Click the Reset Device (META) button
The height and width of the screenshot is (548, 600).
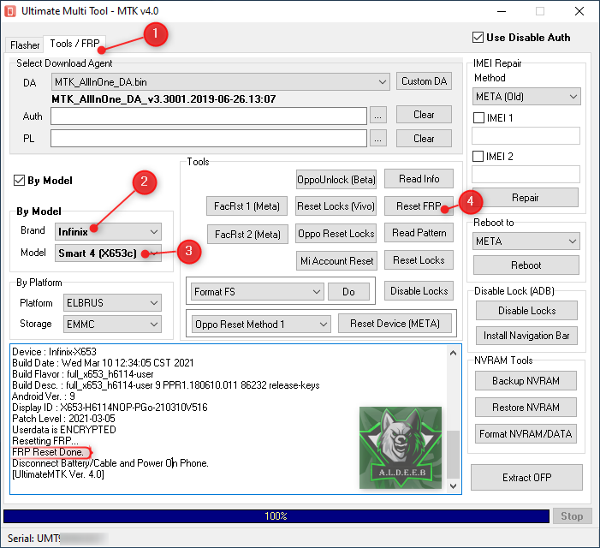point(395,324)
